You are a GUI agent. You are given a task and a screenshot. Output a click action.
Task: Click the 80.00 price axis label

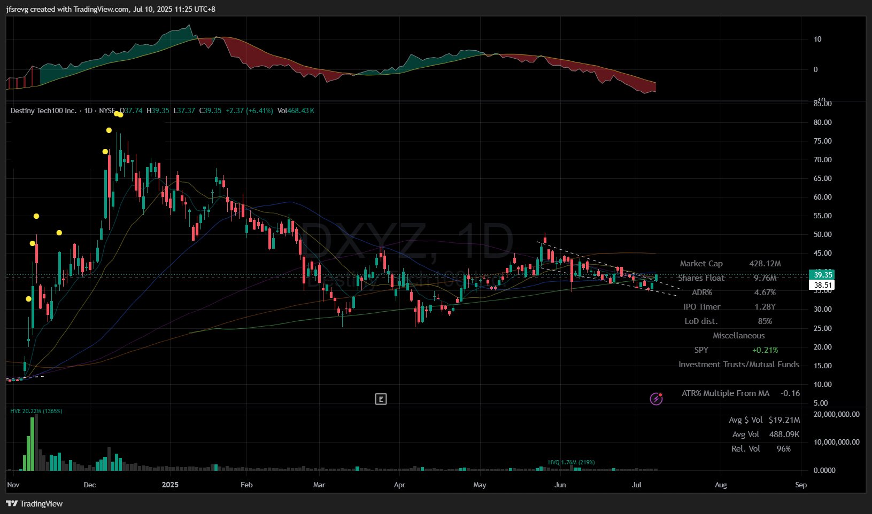pyautogui.click(x=823, y=122)
